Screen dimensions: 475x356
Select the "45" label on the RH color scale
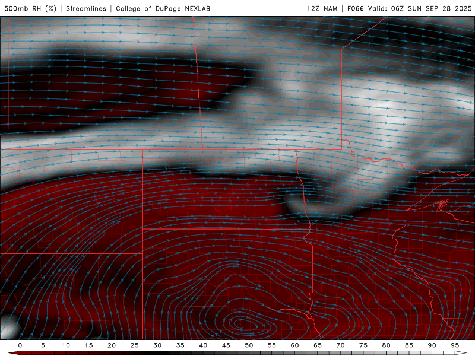click(x=226, y=345)
